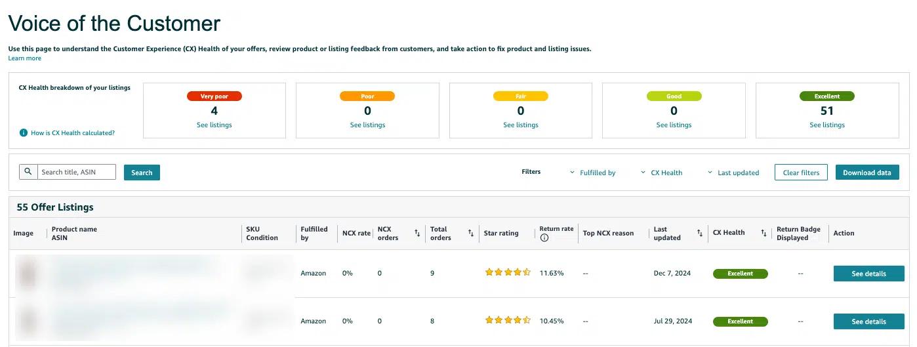
Task: Click the orange Poor badge
Action: coord(367,96)
